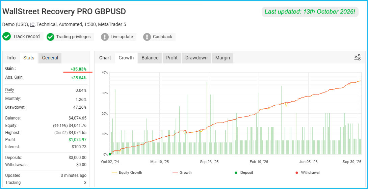The image size is (368, 189).
Task: Click the '3 minutes ago' updated text
Action: click(74, 175)
